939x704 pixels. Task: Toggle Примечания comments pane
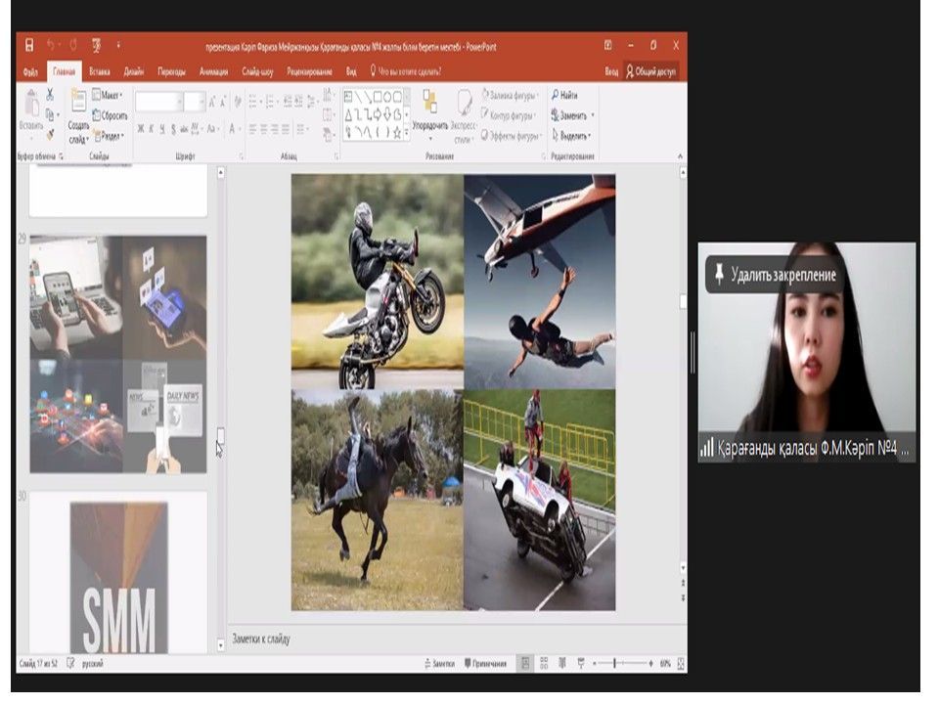pos(486,663)
